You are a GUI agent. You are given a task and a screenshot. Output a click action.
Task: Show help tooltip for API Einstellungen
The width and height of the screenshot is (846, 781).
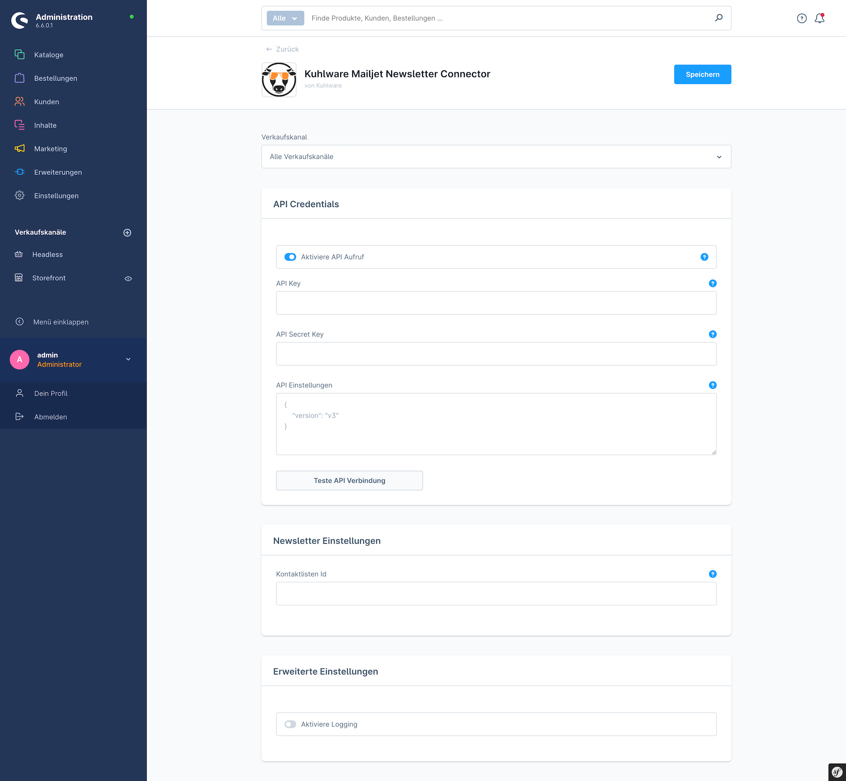tap(712, 385)
